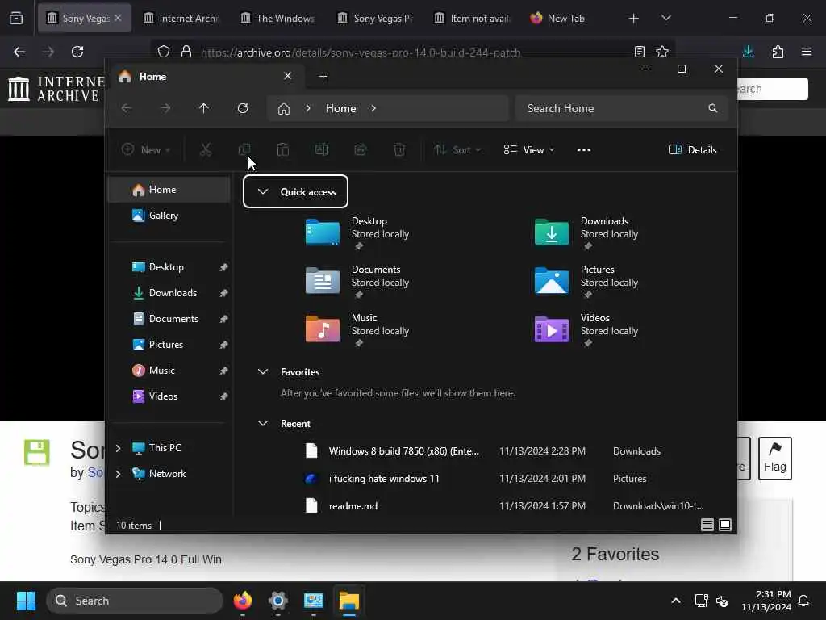This screenshot has height=620, width=826.
Task: Toggle the Details pane
Action: tap(692, 149)
